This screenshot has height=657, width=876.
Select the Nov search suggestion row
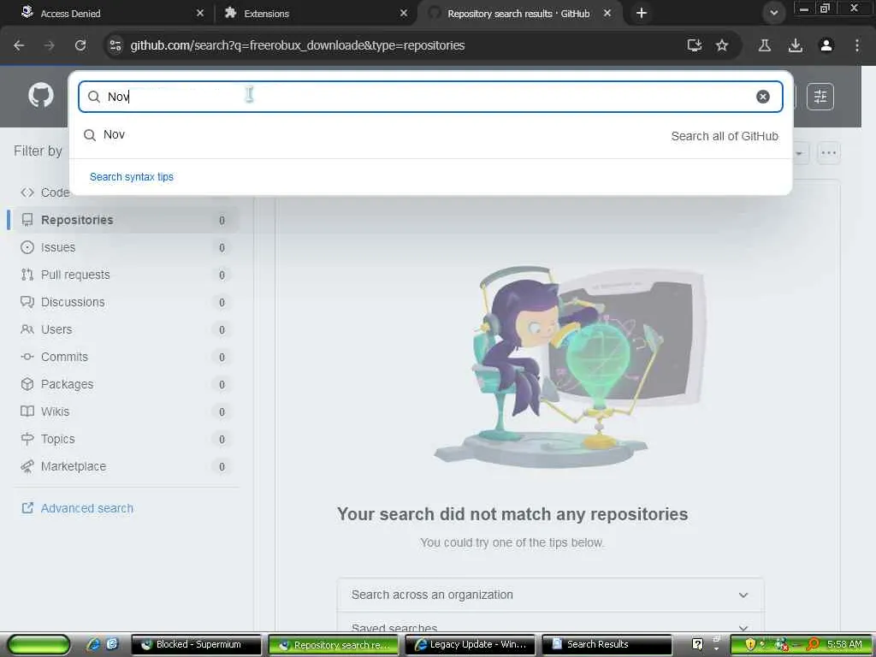[x=430, y=135]
